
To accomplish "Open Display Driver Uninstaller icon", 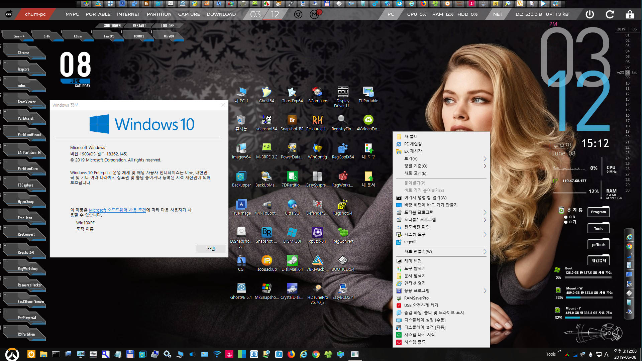I will pos(343,97).
